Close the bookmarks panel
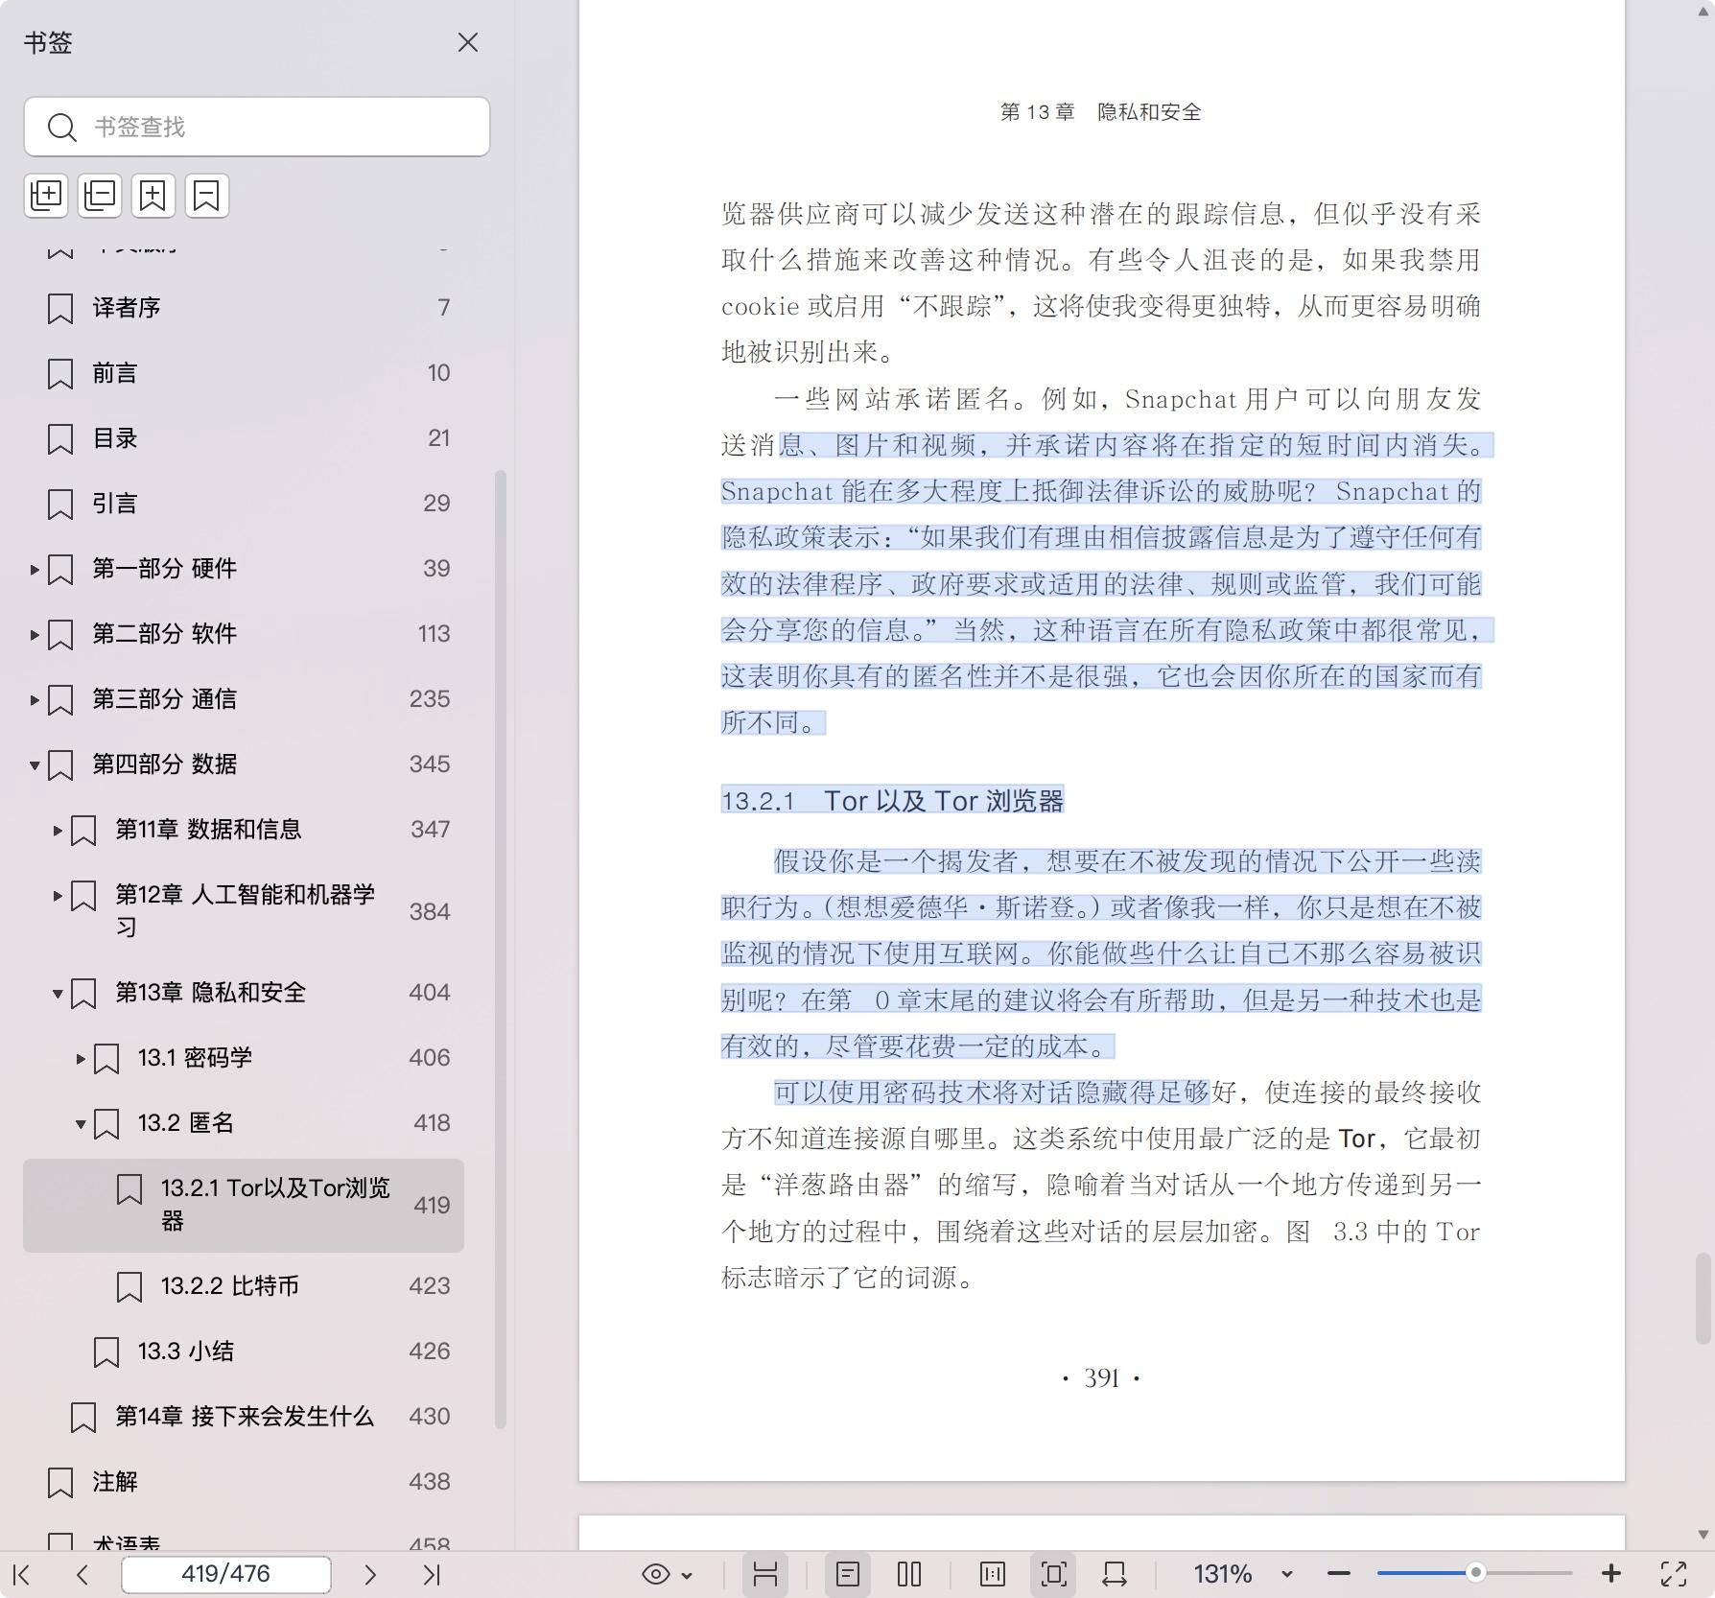Image resolution: width=1715 pixels, height=1598 pixels. pos(468,42)
